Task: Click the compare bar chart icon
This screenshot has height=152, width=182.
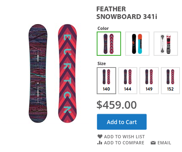Action: [x=100, y=143]
